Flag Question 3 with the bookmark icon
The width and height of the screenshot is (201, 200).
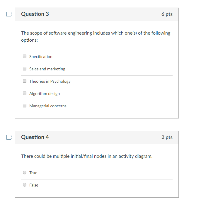[9, 14]
